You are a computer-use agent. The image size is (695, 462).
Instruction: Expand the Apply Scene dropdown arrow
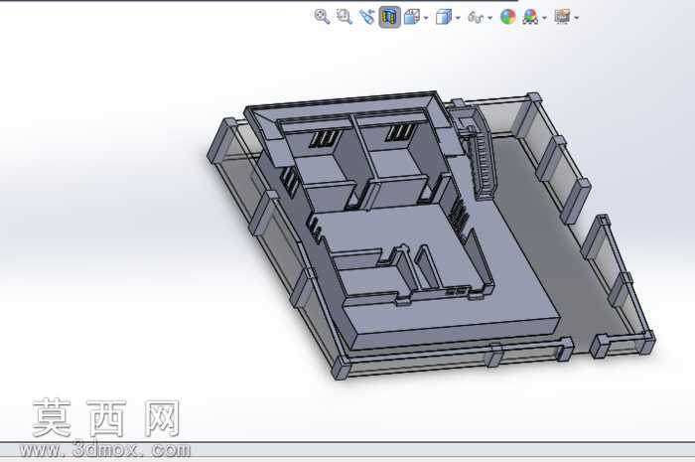544,18
